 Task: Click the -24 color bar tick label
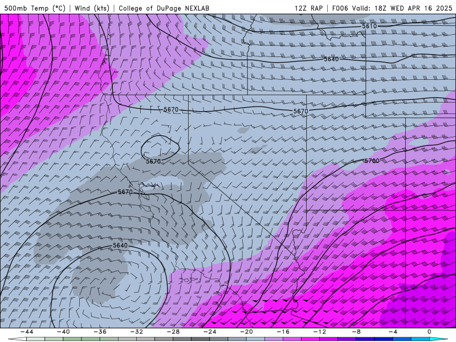(210, 332)
